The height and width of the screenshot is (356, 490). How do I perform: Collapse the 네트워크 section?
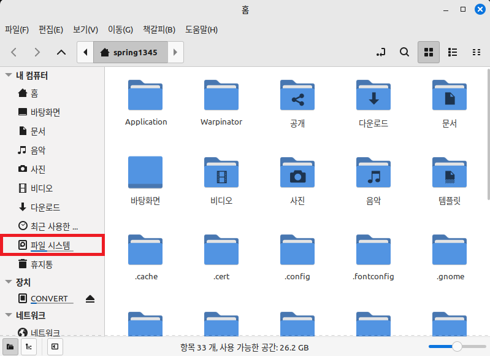pos(9,315)
